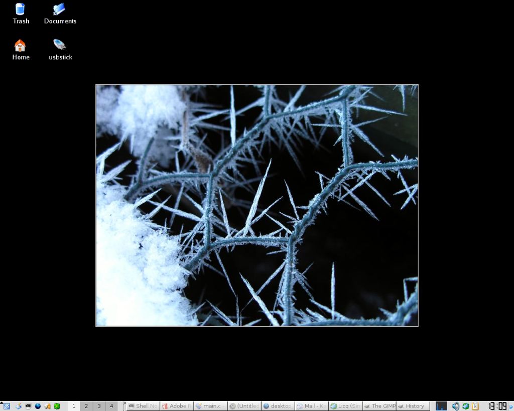
Task: Open the KDE K menu
Action: 7,406
